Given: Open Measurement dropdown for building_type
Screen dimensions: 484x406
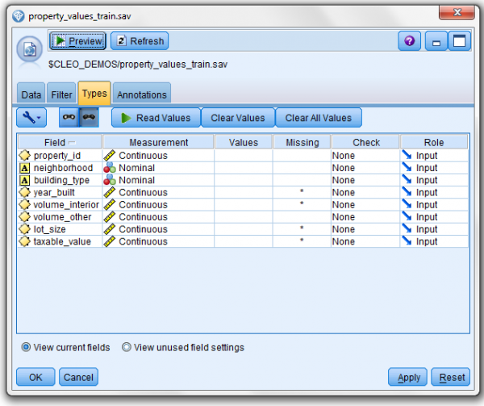Looking at the screenshot, I should (158, 180).
